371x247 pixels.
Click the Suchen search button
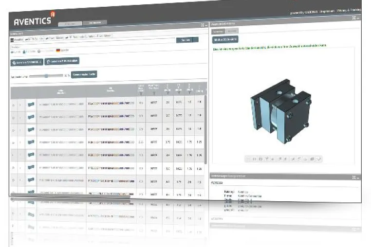coord(185,40)
